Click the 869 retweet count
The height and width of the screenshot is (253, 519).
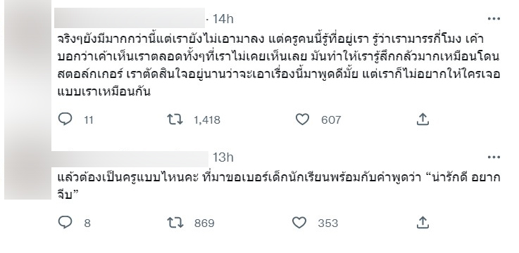click(x=204, y=223)
